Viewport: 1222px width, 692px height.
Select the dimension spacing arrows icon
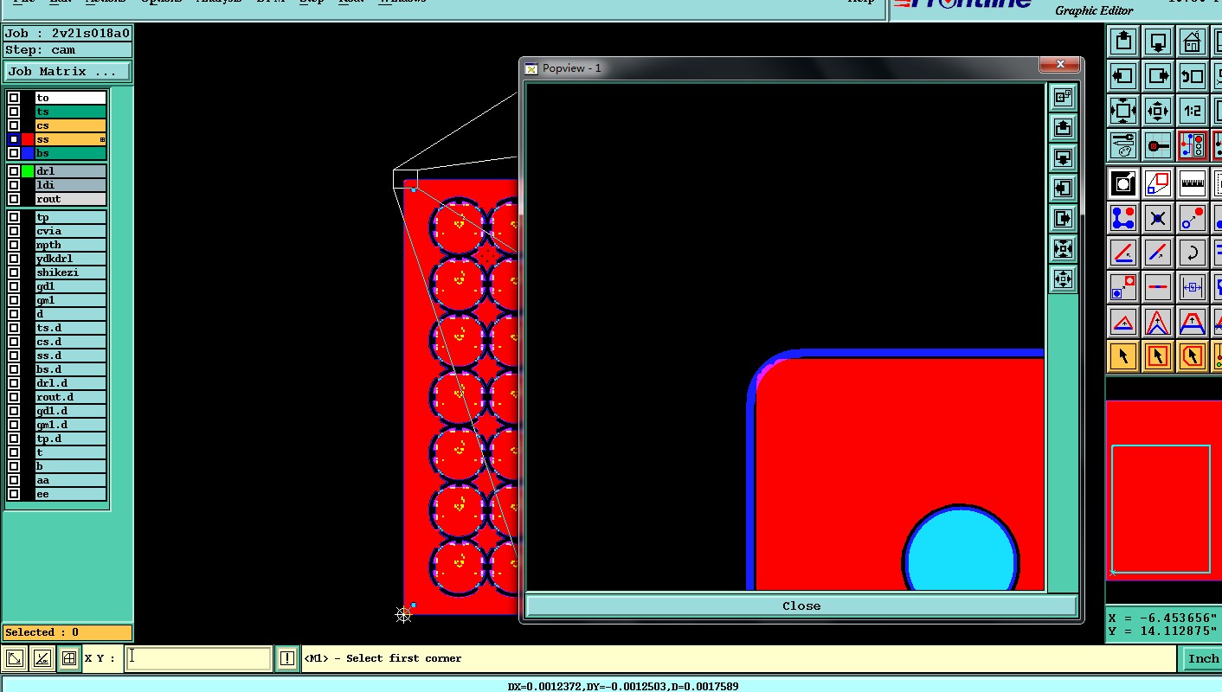point(1193,286)
